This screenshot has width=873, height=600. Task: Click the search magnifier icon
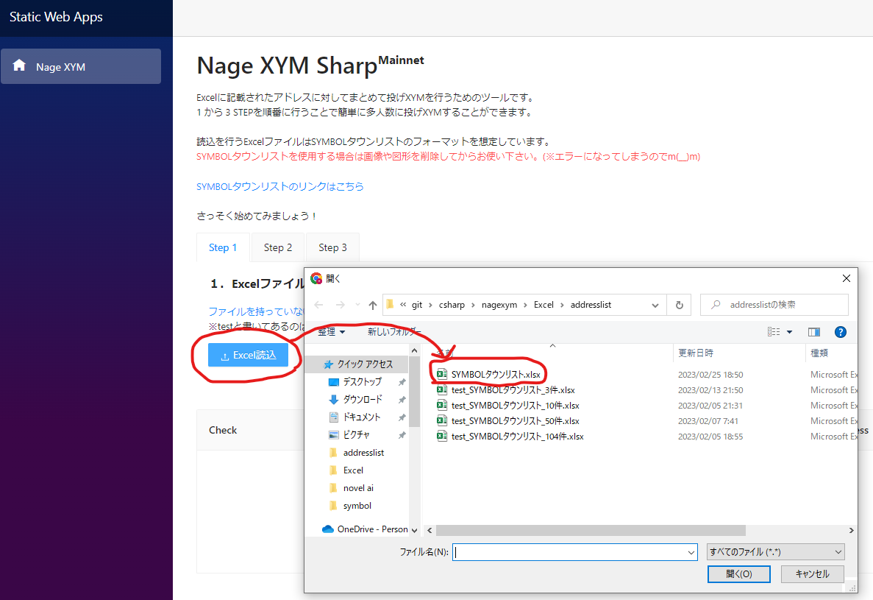point(716,305)
